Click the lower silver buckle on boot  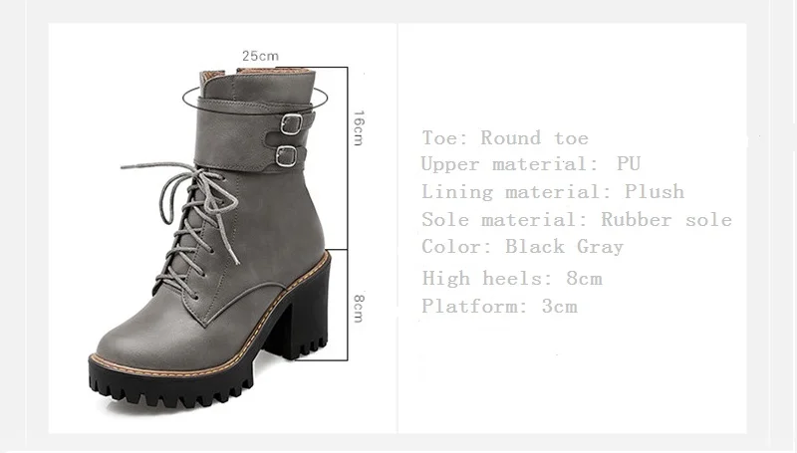tap(287, 156)
